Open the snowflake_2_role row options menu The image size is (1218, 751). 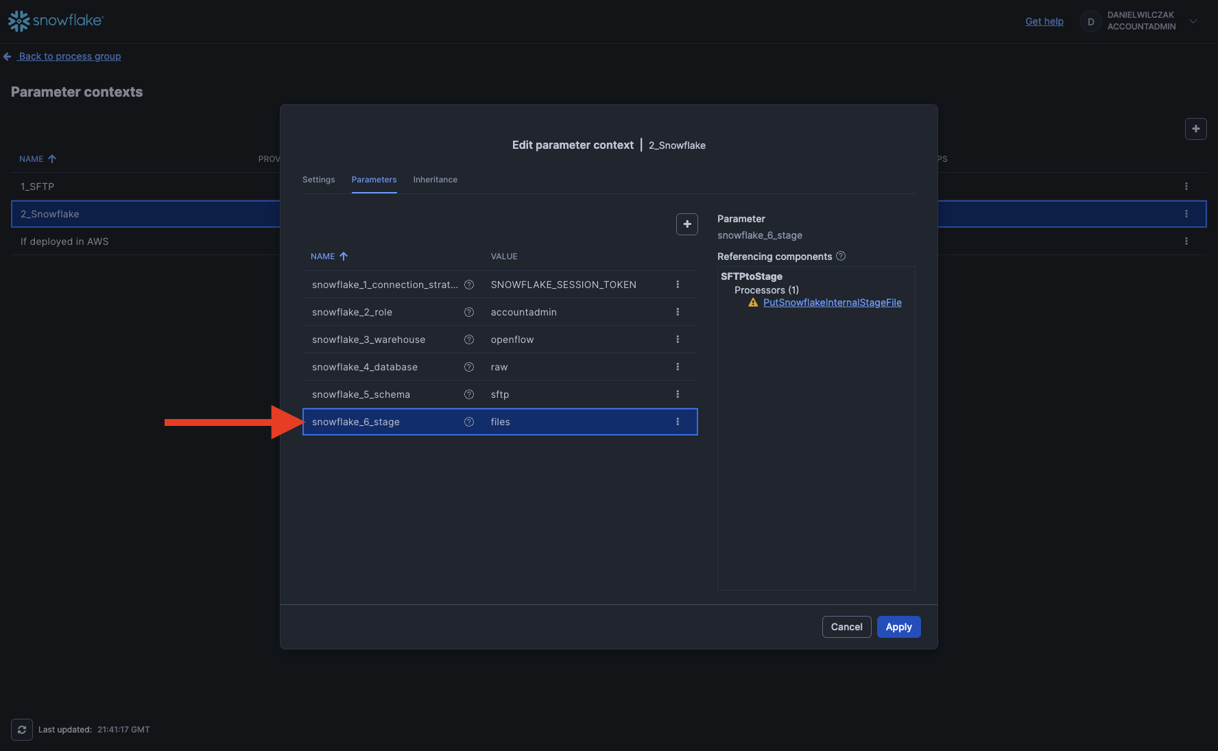click(678, 312)
